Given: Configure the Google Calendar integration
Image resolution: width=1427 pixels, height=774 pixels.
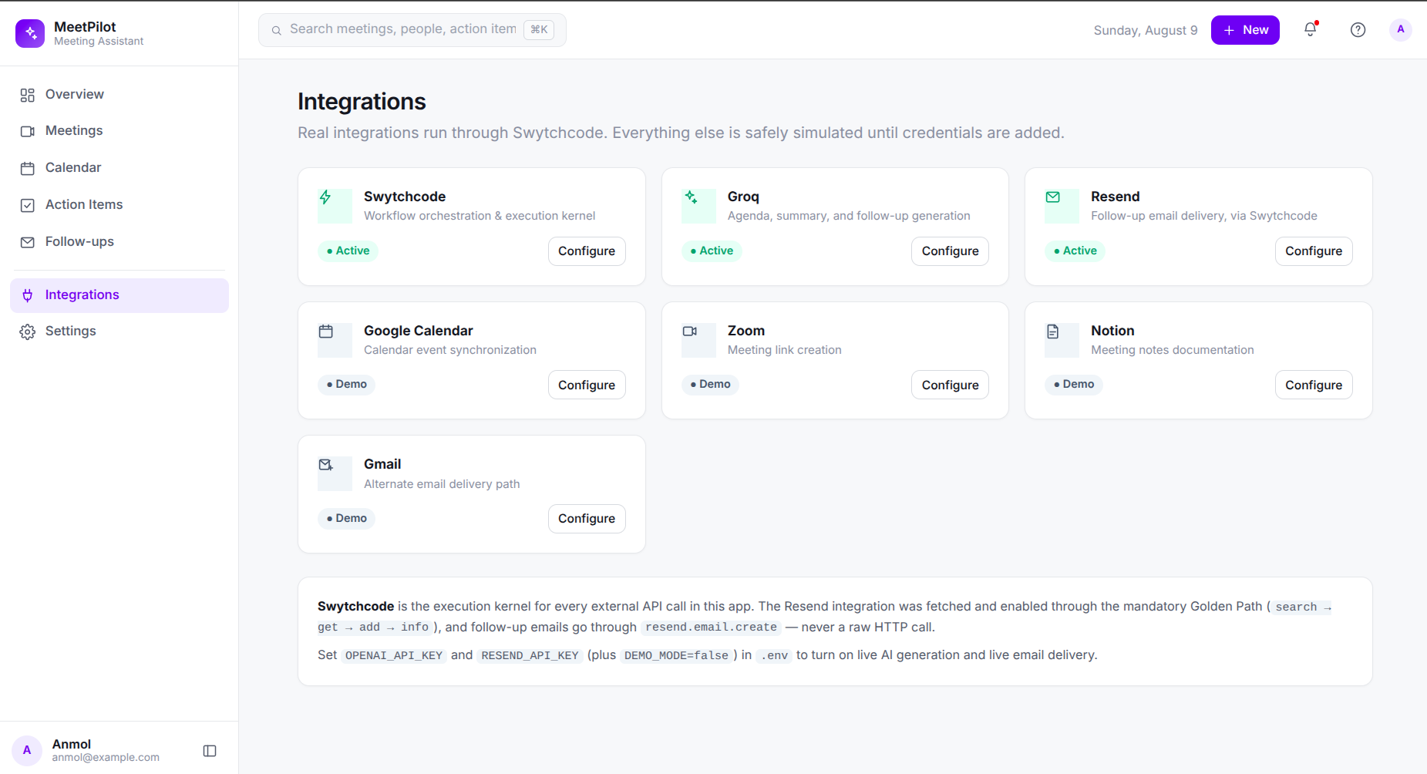Looking at the screenshot, I should click(x=587, y=385).
